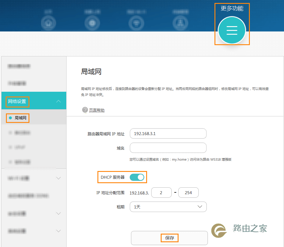
Task: Click the question mark help icon beside 页面帮助
Action: (85, 110)
